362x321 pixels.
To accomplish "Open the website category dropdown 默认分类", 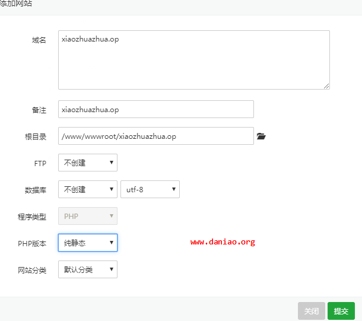I will pos(88,269).
